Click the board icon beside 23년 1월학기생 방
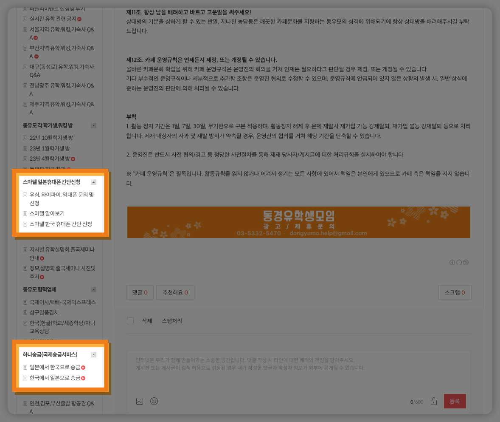 click(25, 148)
